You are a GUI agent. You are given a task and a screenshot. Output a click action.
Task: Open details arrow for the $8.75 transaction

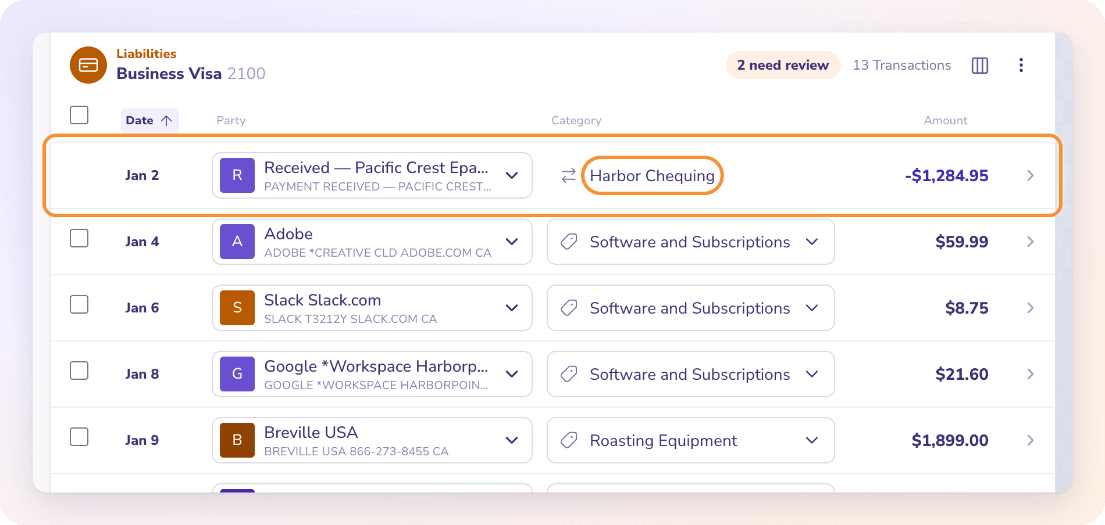(1030, 308)
